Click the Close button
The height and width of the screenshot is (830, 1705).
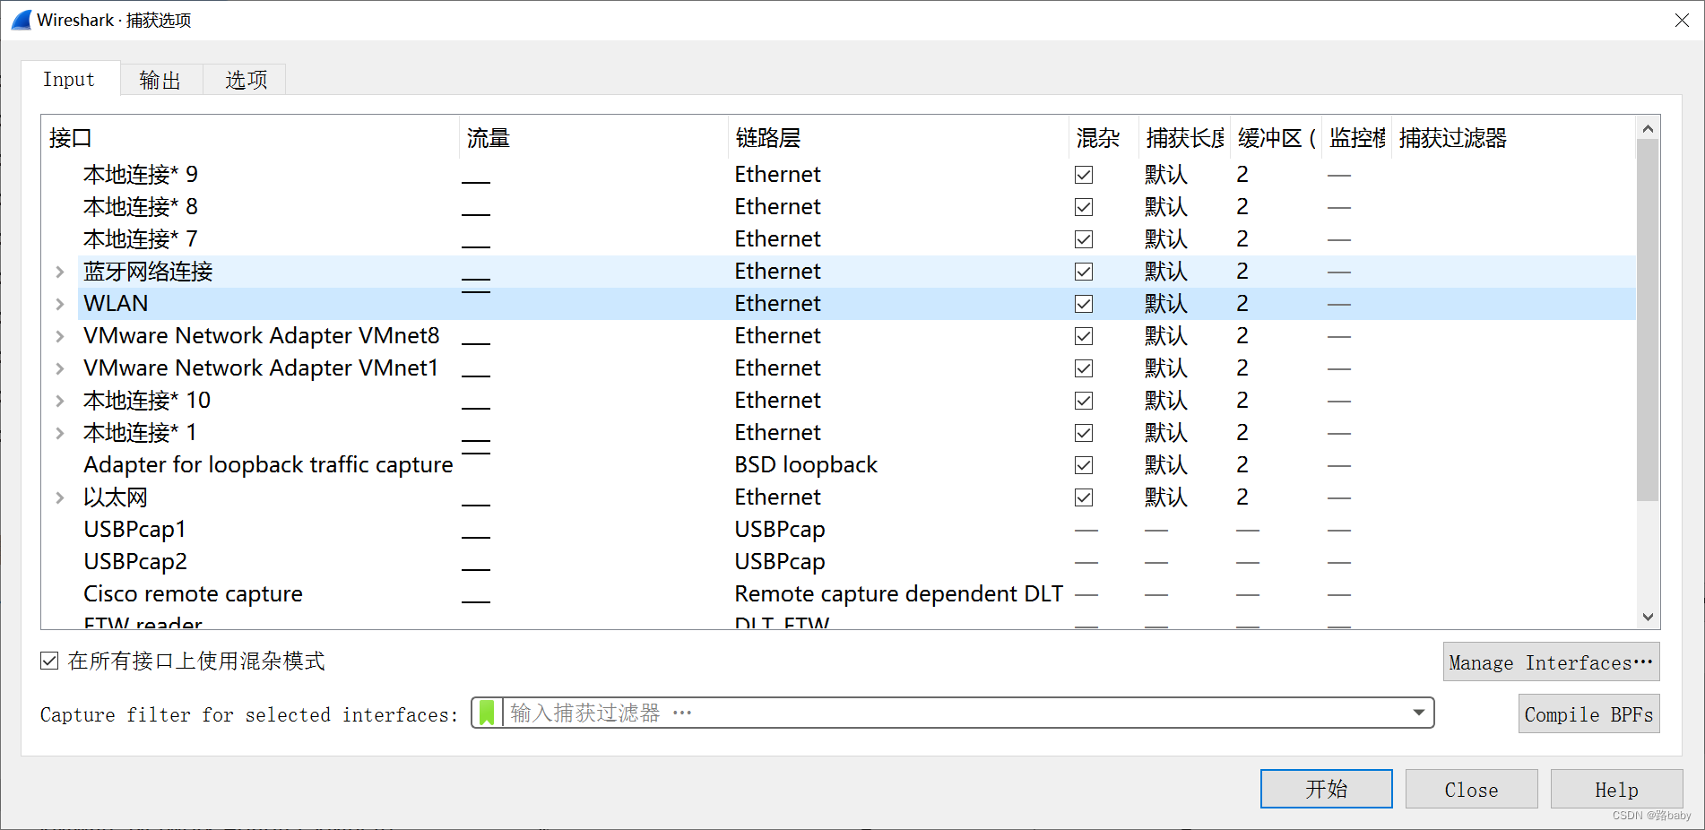coord(1471,789)
